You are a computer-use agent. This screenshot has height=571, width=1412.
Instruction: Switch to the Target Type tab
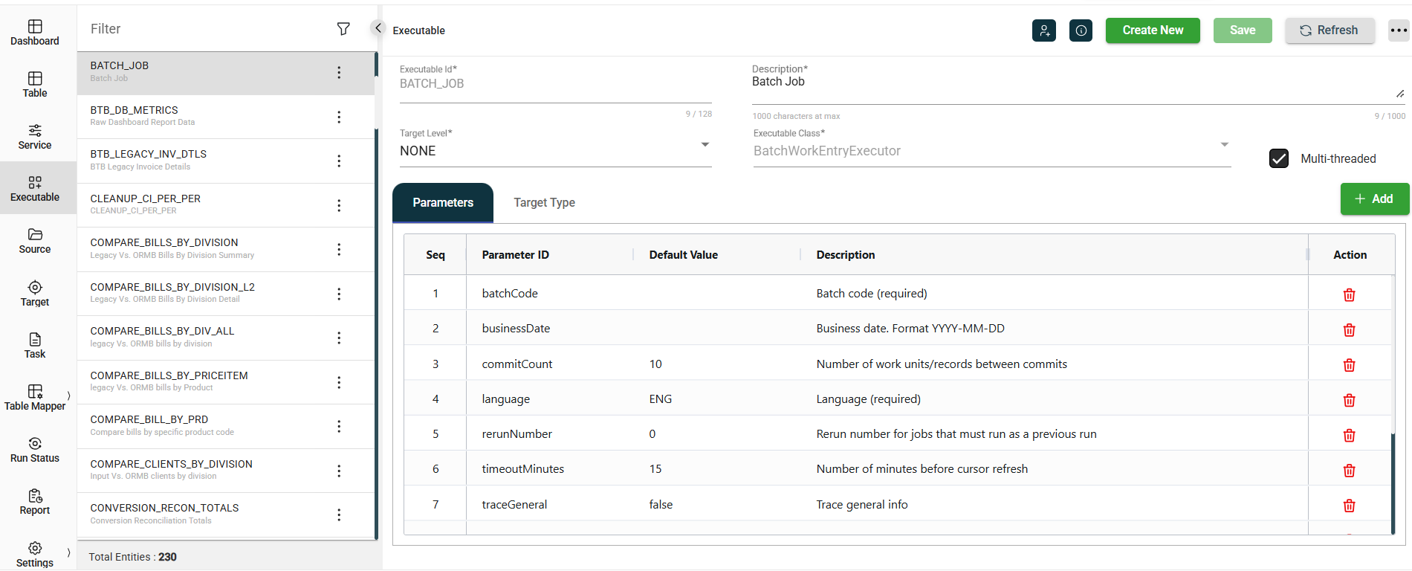[544, 203]
